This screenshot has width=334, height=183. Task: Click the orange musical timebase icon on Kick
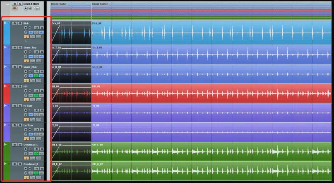[x=26, y=37]
